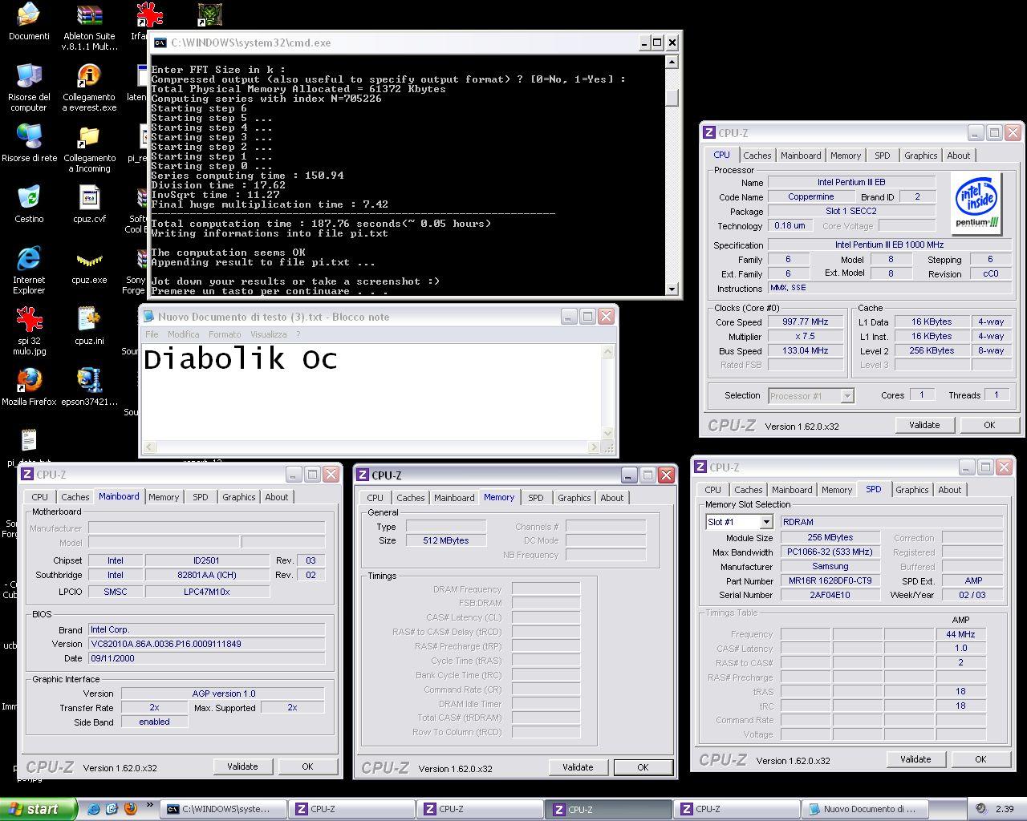Click the Blocco note text area
Image resolution: width=1027 pixels, height=821 pixels.
pos(371,392)
